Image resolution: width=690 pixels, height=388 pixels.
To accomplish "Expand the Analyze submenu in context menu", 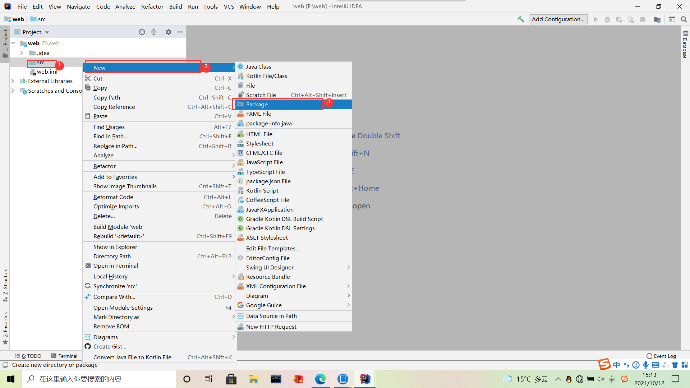I will coord(160,155).
